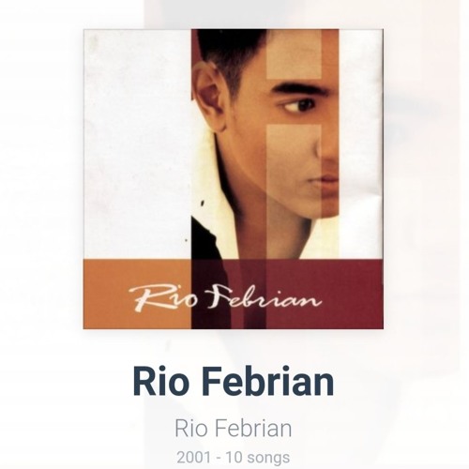Click the word Febrian in the bold title
This screenshot has height=469, width=469.
pyautogui.click(x=269, y=382)
